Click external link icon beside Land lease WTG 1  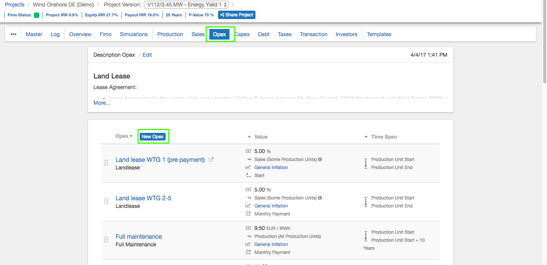[x=211, y=160]
